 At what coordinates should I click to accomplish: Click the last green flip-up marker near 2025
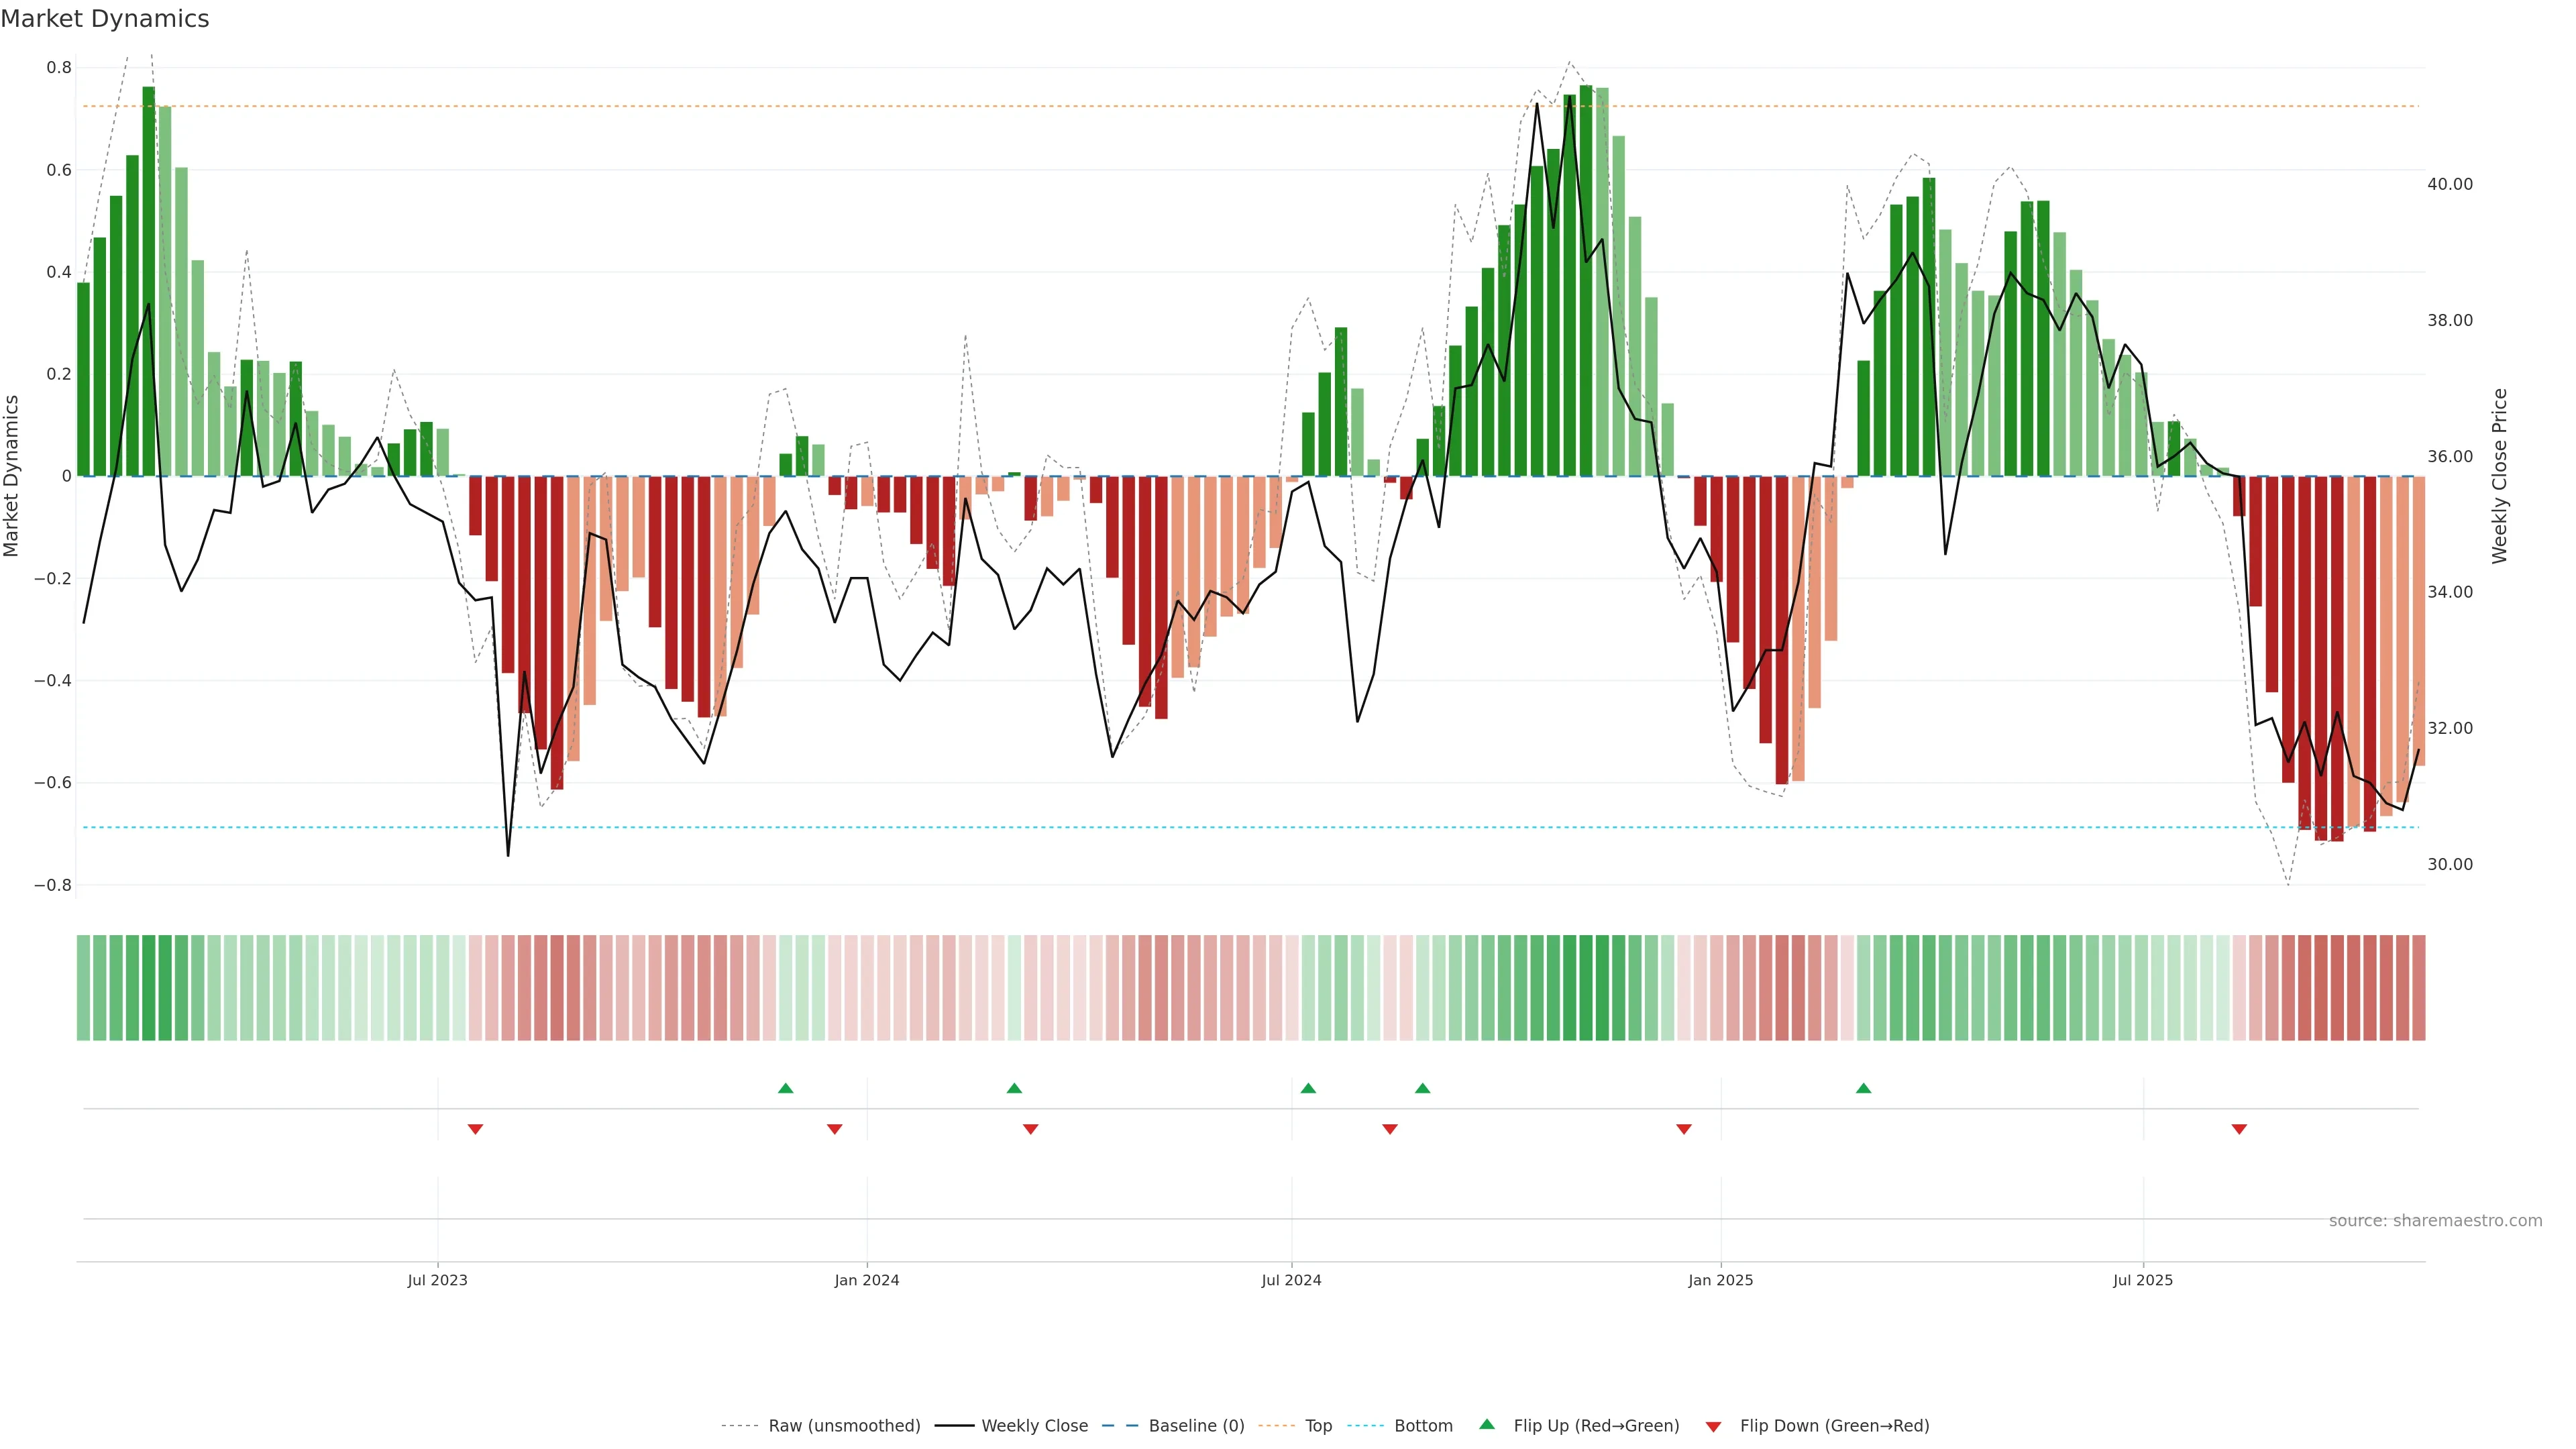coord(1863,1088)
